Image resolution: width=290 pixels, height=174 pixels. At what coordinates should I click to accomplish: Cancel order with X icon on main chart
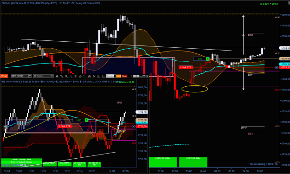pyautogui.click(x=277, y=67)
